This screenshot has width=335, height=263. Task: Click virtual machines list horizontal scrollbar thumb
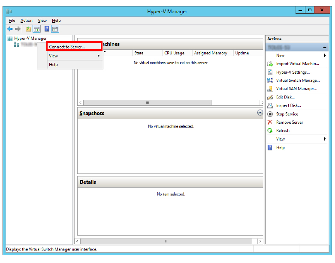(x=148, y=103)
